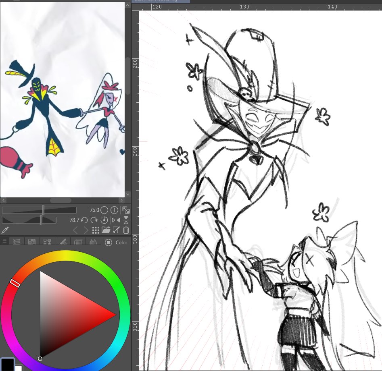
Task: Click the Sub View zoom slider
Action: point(39,210)
